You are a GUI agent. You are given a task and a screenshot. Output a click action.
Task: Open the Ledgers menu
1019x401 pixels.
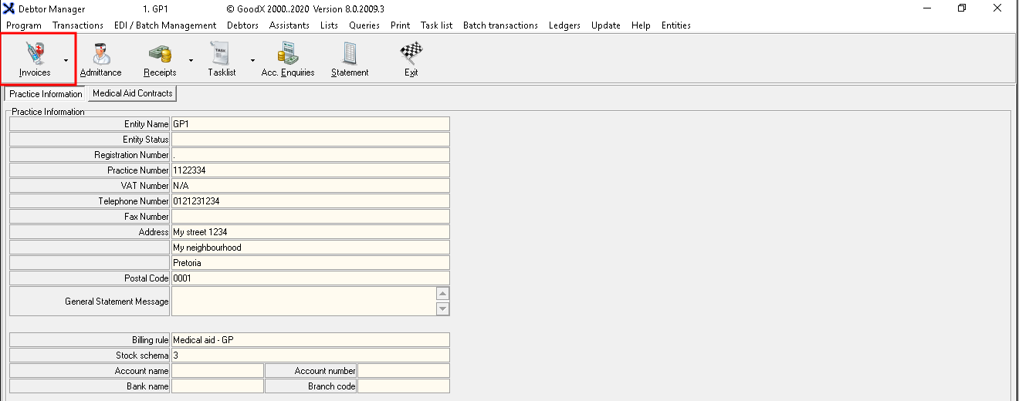pos(564,25)
